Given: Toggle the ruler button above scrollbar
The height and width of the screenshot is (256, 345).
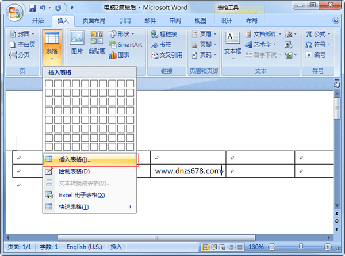Looking at the screenshot, I should (x=337, y=85).
